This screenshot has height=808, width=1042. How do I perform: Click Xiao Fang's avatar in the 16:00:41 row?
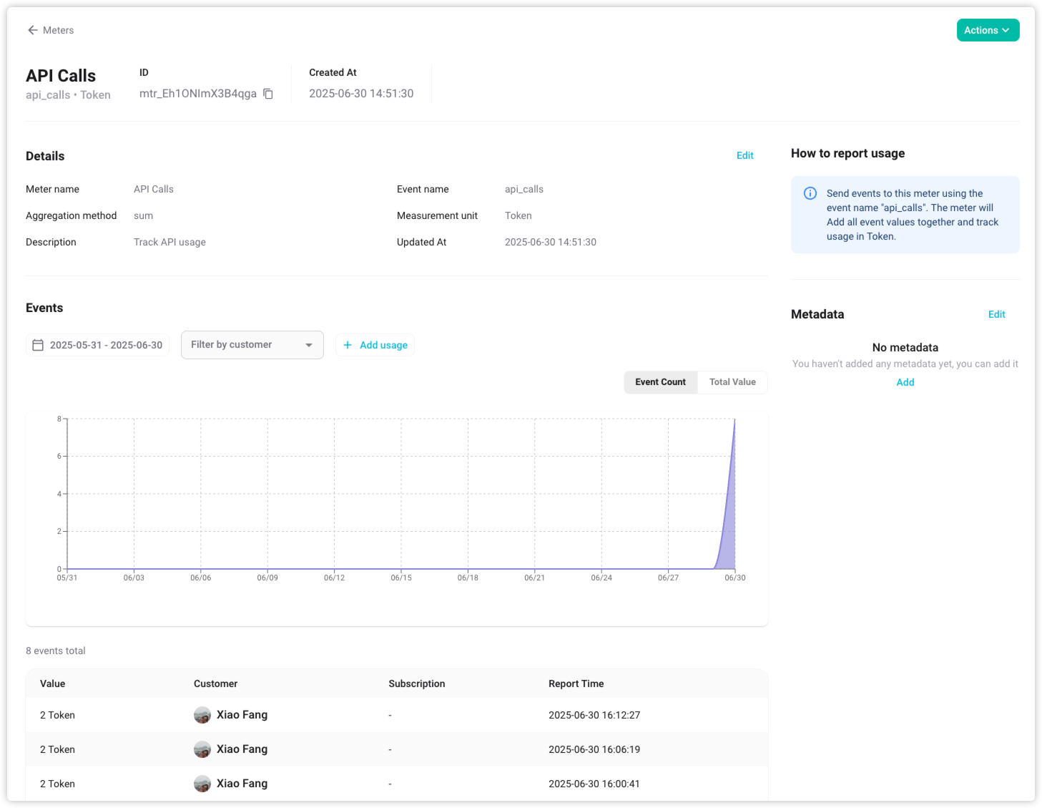(x=202, y=784)
